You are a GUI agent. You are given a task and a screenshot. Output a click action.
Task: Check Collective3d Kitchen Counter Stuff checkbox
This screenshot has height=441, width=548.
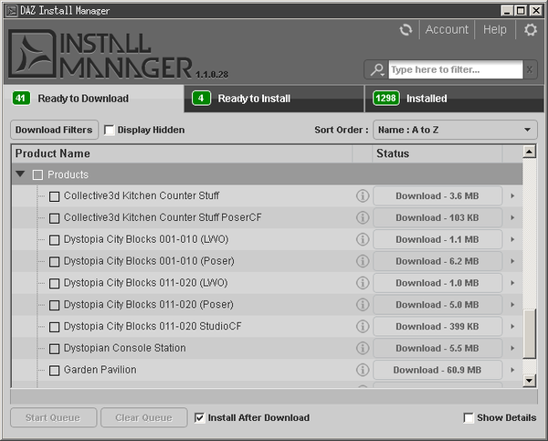click(54, 196)
